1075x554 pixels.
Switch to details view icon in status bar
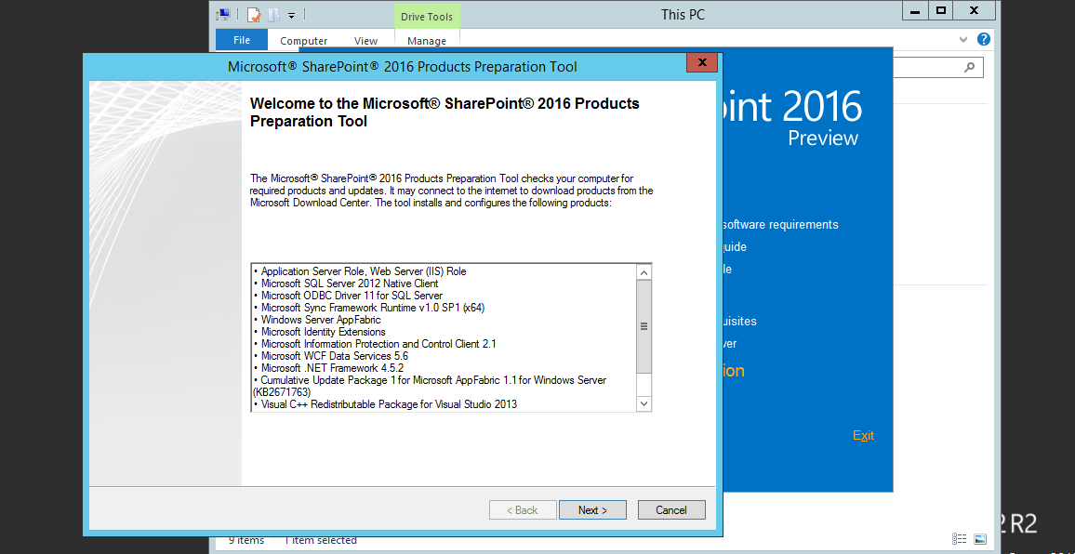coord(960,539)
